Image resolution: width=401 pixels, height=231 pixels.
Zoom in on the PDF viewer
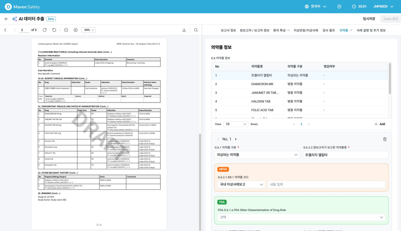[76, 30]
